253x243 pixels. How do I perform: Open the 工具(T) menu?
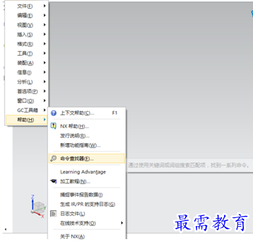point(26,53)
